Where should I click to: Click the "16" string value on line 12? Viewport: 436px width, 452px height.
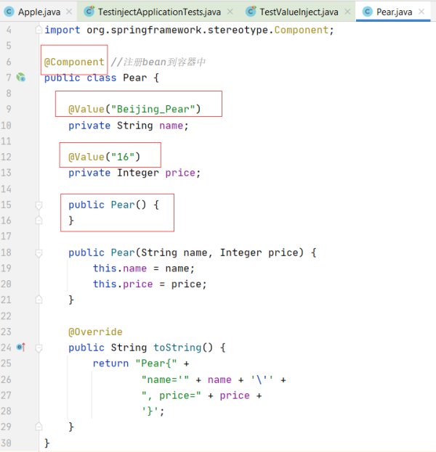pyautogui.click(x=123, y=157)
